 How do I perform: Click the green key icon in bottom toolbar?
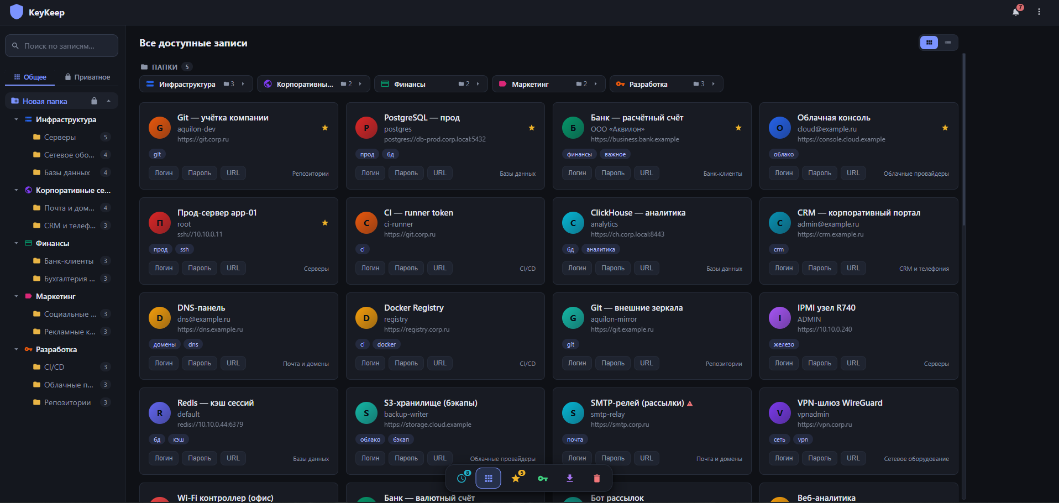tap(543, 478)
